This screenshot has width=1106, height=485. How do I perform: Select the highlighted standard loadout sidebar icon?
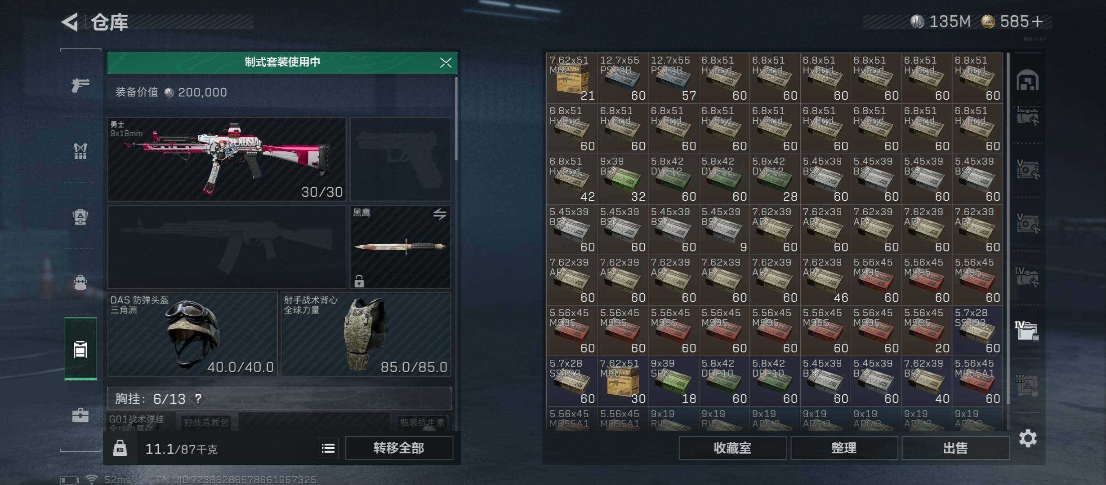click(x=80, y=348)
